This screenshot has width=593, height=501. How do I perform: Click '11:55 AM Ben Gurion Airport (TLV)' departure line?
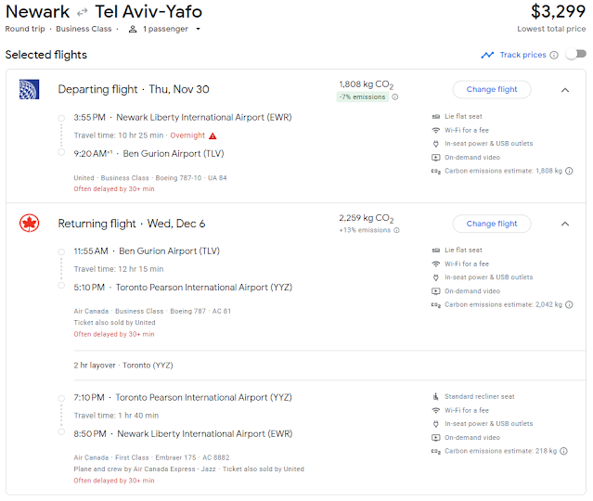pyautogui.click(x=147, y=251)
